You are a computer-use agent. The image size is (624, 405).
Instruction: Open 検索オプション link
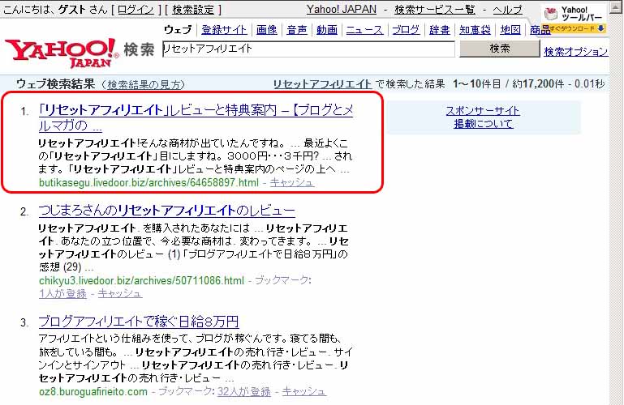(576, 52)
